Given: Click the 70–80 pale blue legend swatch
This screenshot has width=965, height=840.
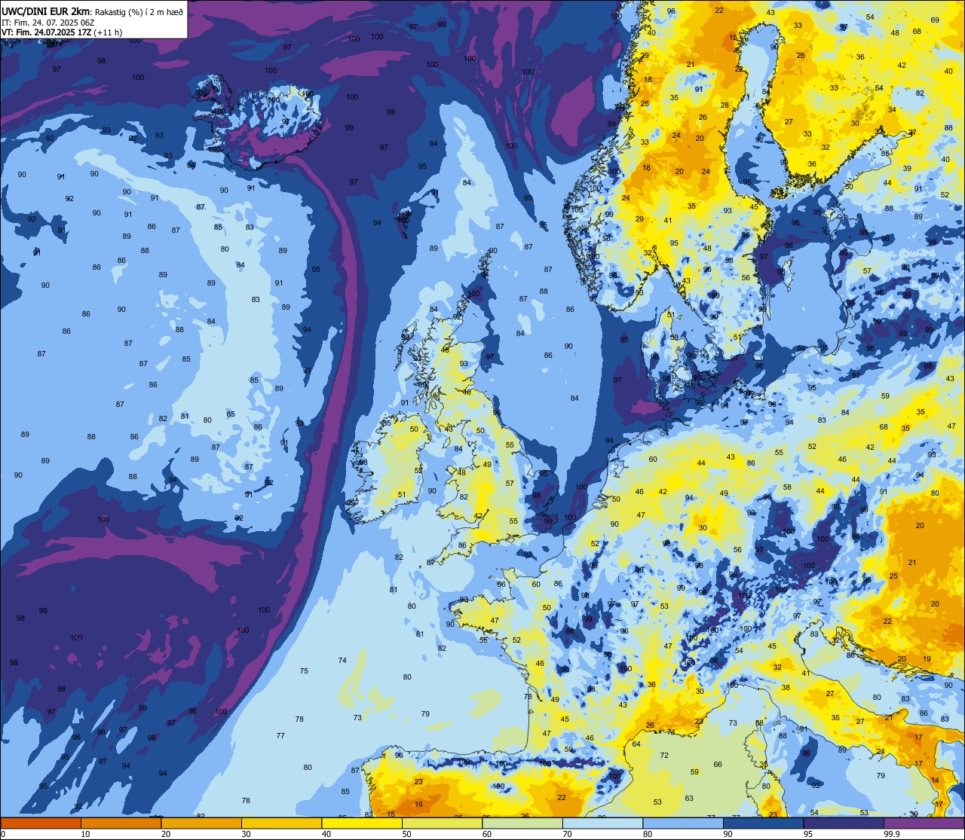Looking at the screenshot, I should tap(602, 823).
